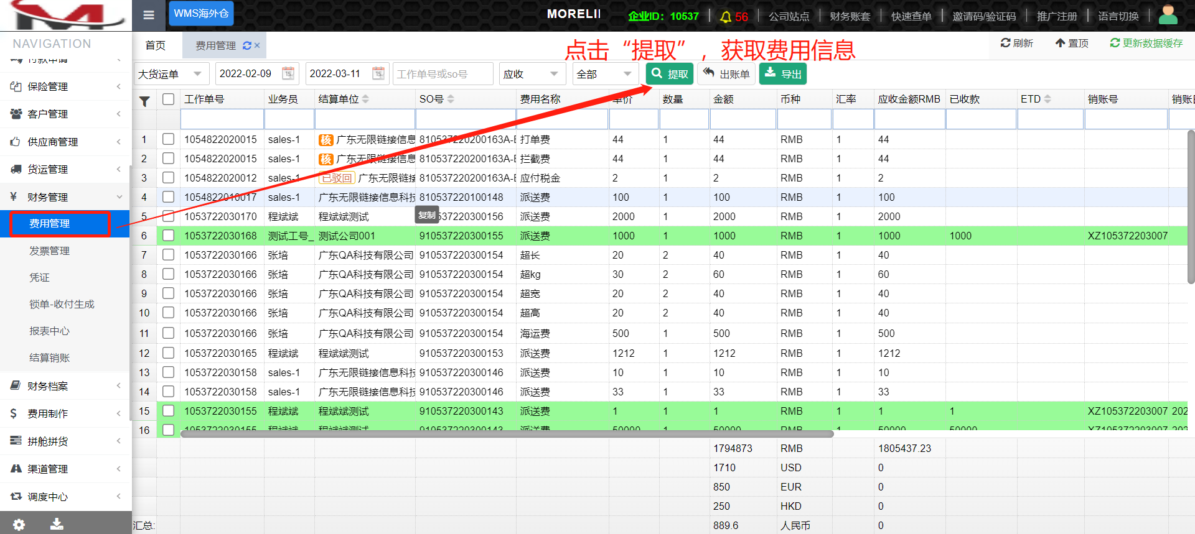Screen dimensions: 1195x534
Task: Open the end date calendar picker icon
Action: click(x=378, y=74)
